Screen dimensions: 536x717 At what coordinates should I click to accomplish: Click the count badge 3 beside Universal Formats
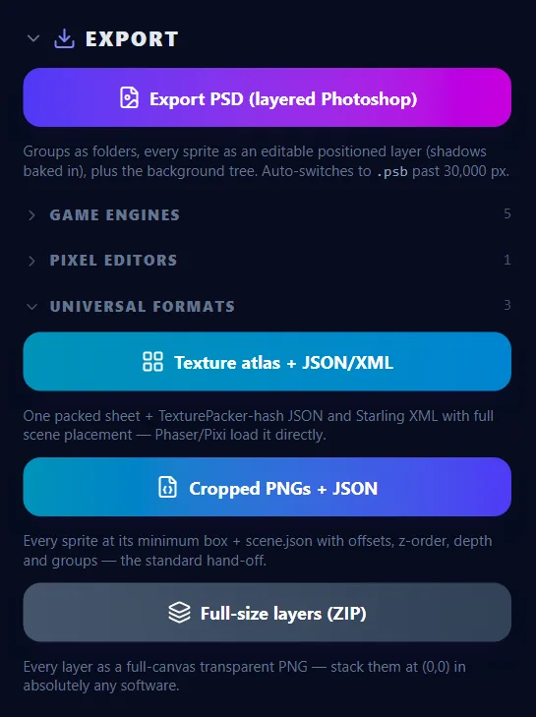[507, 305]
